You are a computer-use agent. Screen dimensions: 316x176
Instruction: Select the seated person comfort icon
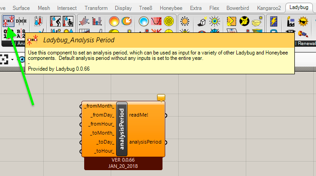coord(68,21)
